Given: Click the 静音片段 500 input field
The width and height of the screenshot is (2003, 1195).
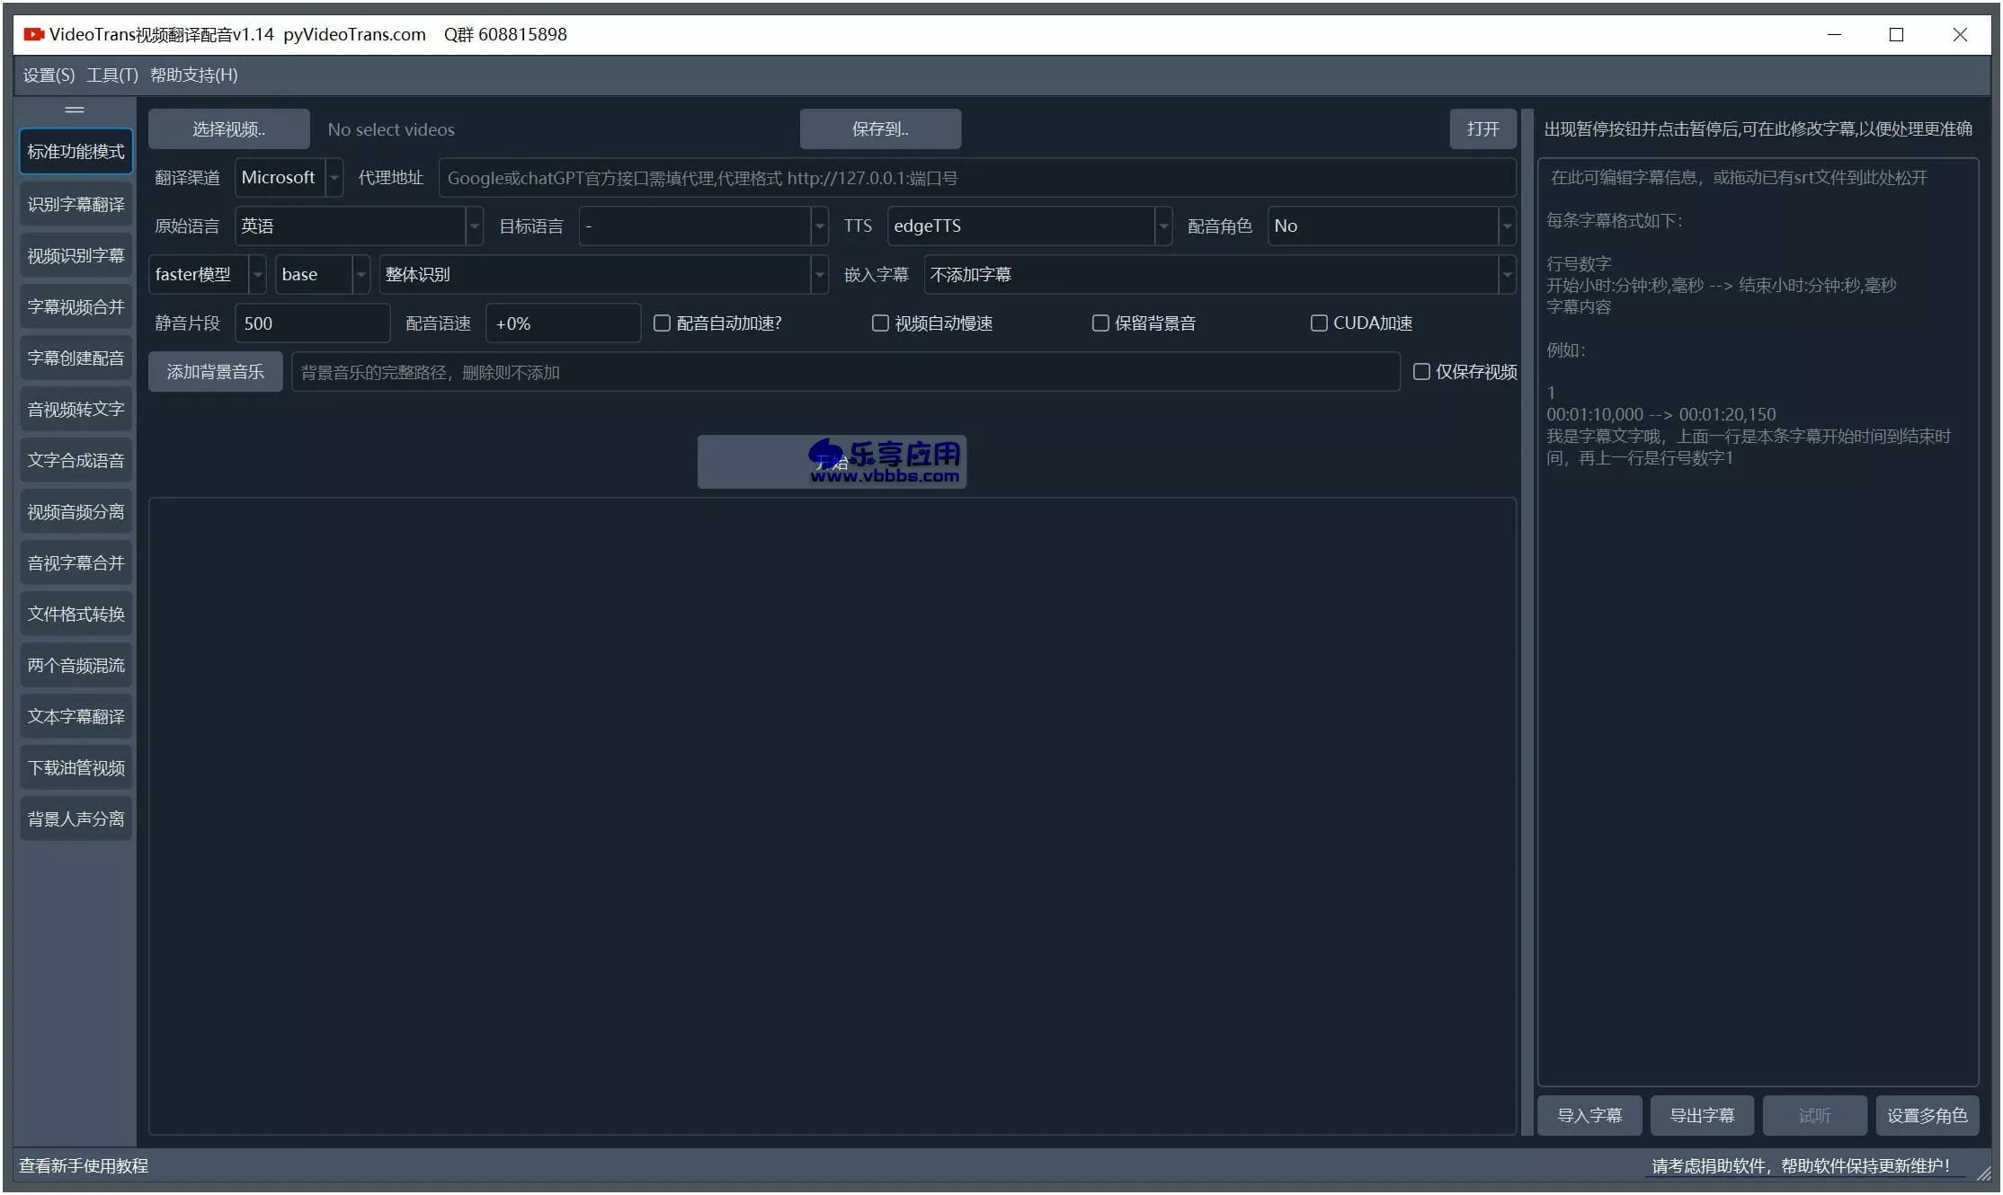Looking at the screenshot, I should [x=311, y=323].
